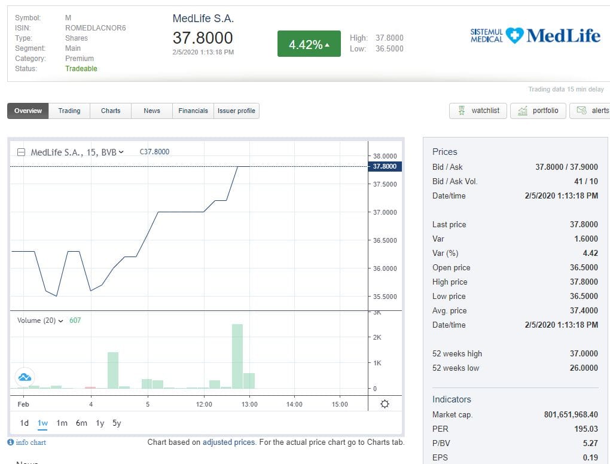Image resolution: width=610 pixels, height=464 pixels.
Task: Click the cloud chart provider icon
Action: point(25,377)
